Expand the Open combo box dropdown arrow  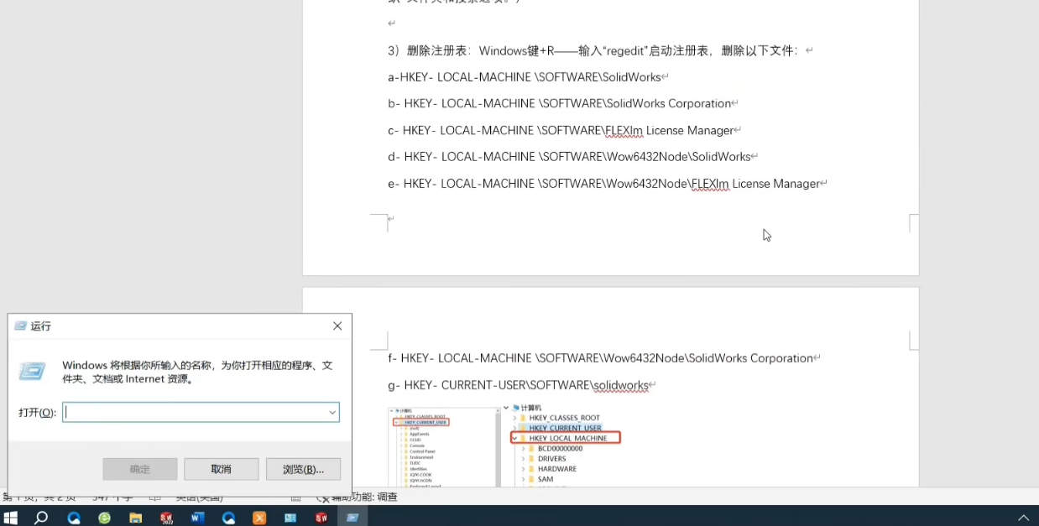332,412
